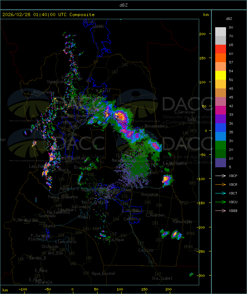This screenshot has width=247, height=294.
Task: Click the Uspallata place label
Action: [x=57, y=82]
